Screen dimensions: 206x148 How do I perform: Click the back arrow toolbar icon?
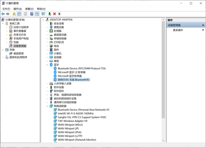3,14
